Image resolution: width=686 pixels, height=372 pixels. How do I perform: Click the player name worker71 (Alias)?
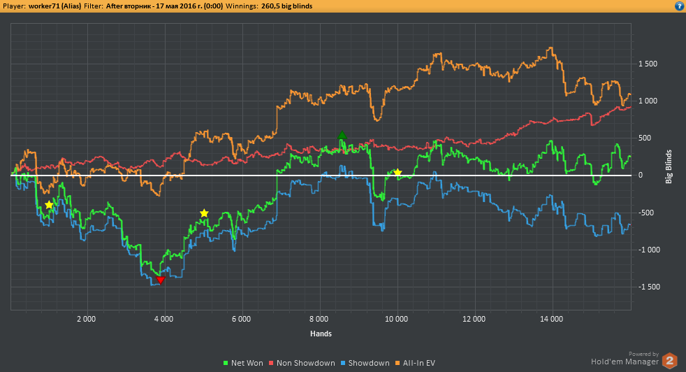(x=54, y=6)
